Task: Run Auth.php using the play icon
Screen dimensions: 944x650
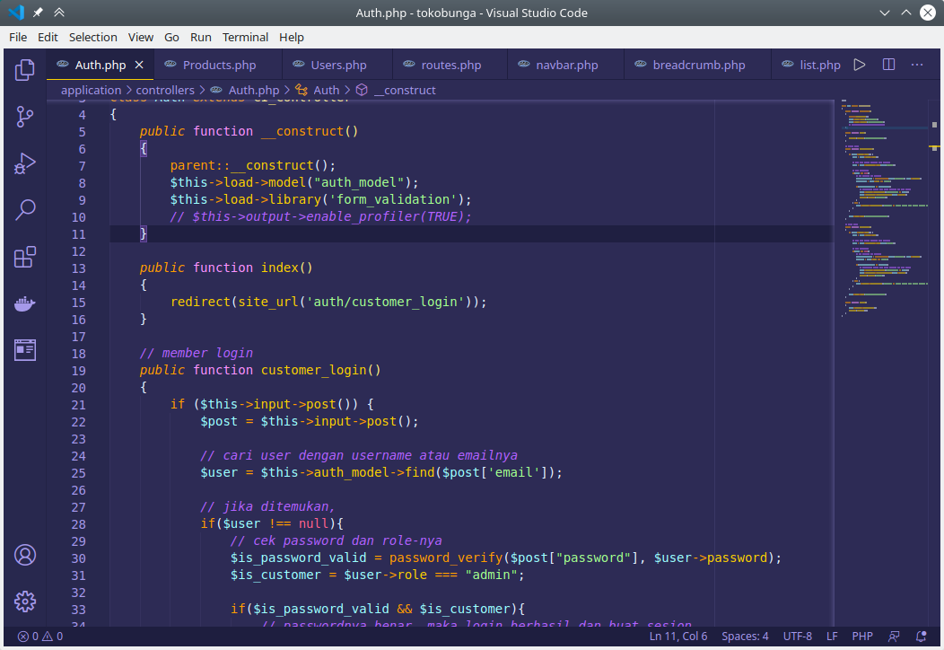Action: (859, 64)
